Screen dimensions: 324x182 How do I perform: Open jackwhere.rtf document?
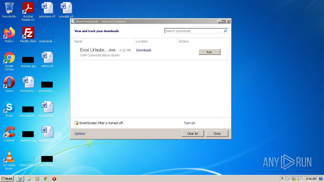pyautogui.click(x=47, y=10)
